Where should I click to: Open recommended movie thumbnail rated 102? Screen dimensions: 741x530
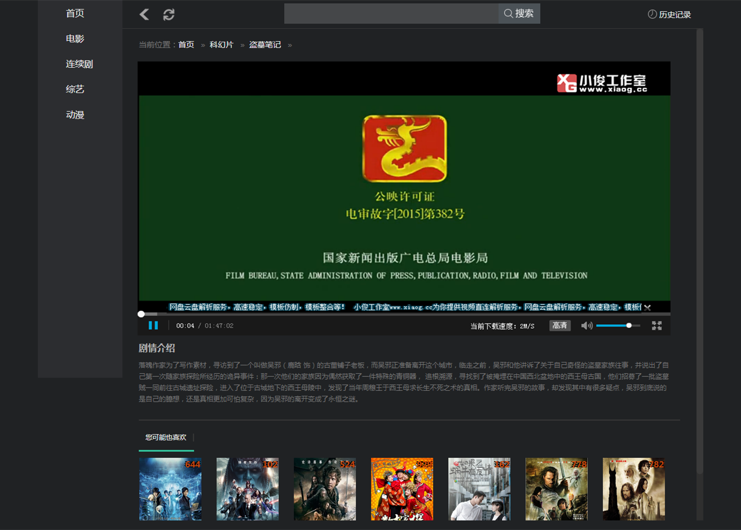[x=248, y=489]
